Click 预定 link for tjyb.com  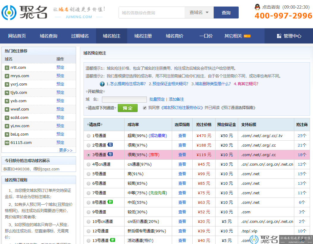(60, 93)
